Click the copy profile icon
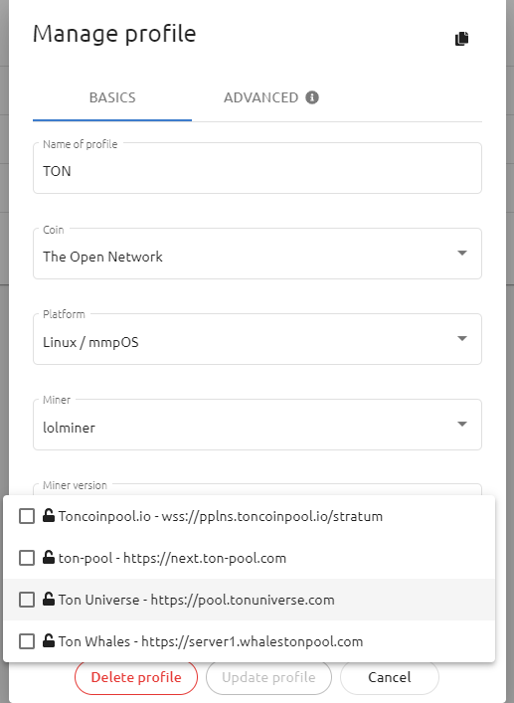The height and width of the screenshot is (703, 514). tap(461, 39)
